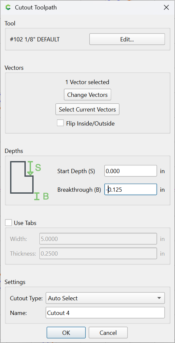
Task: Click the Change Vectors button
Action: pyautogui.click(x=87, y=95)
